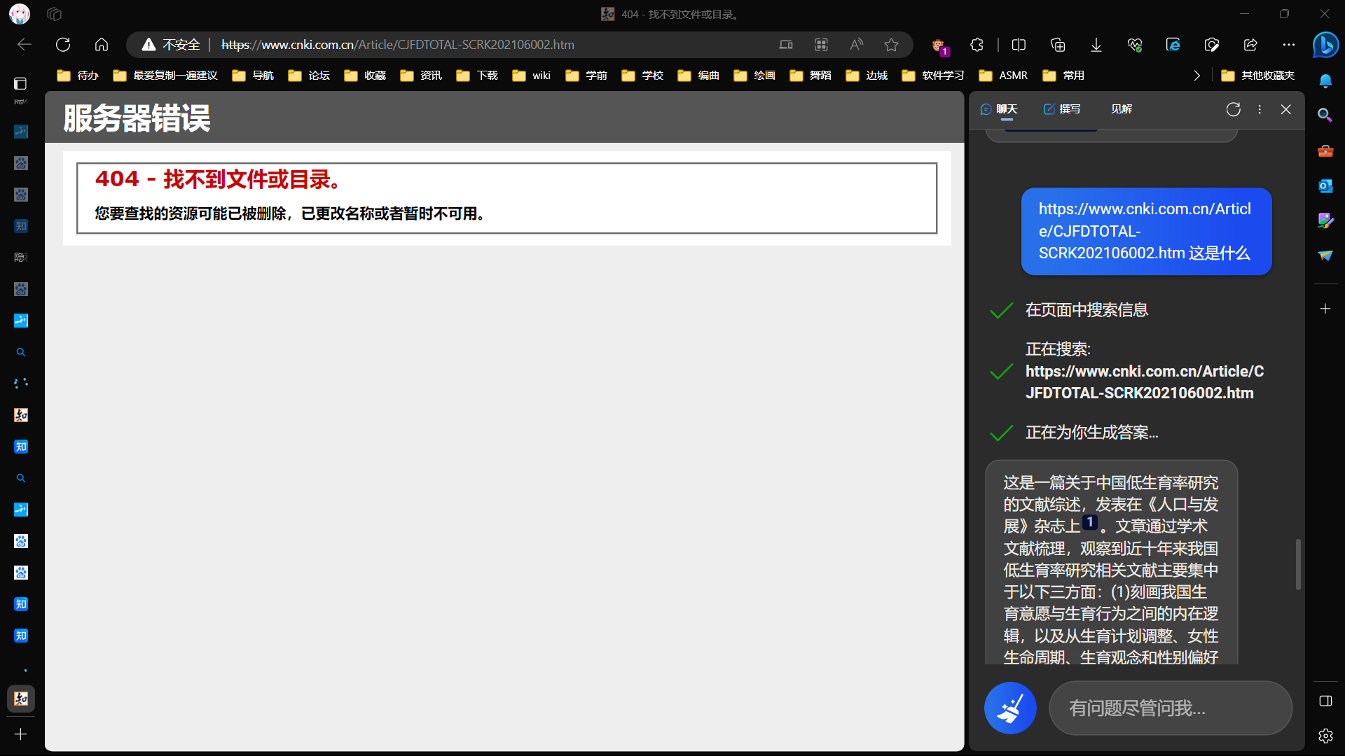The height and width of the screenshot is (756, 1345).
Task: Open the extensions puzzle icon
Action: click(x=977, y=45)
